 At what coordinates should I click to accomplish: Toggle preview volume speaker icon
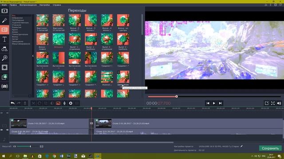point(279,103)
